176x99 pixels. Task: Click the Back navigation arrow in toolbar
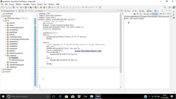pyautogui.click(x=89, y=7)
